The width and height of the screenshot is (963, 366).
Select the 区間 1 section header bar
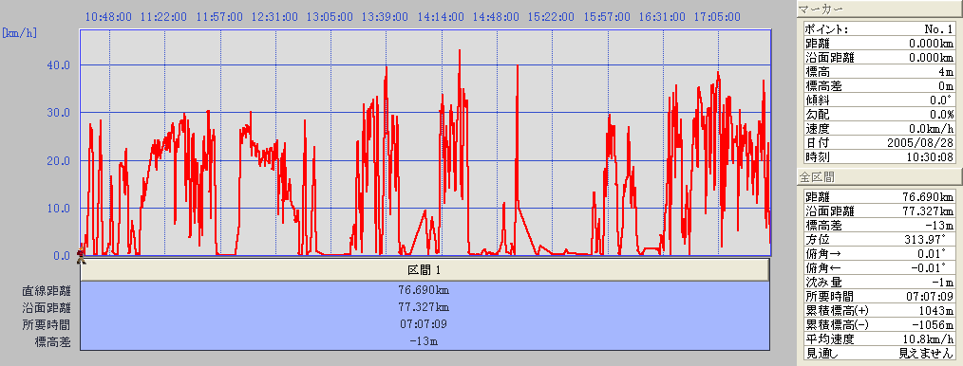[x=425, y=269]
